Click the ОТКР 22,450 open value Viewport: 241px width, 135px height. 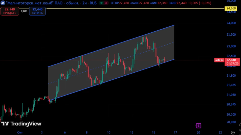coord(120,3)
